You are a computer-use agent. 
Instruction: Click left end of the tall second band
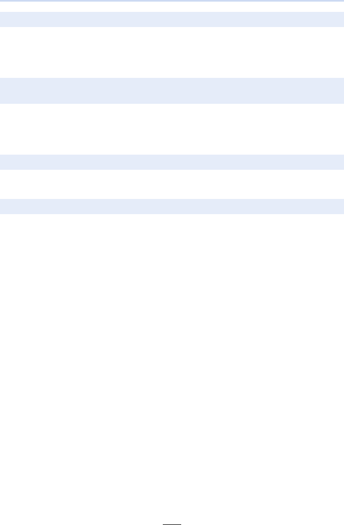[3, 91]
